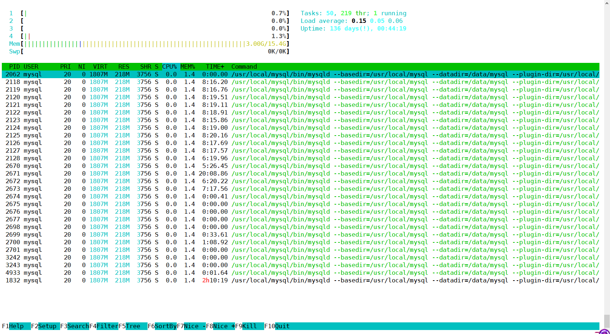The height and width of the screenshot is (334, 610).
Task: Click the CPU 1 meter
Action: tap(149, 13)
